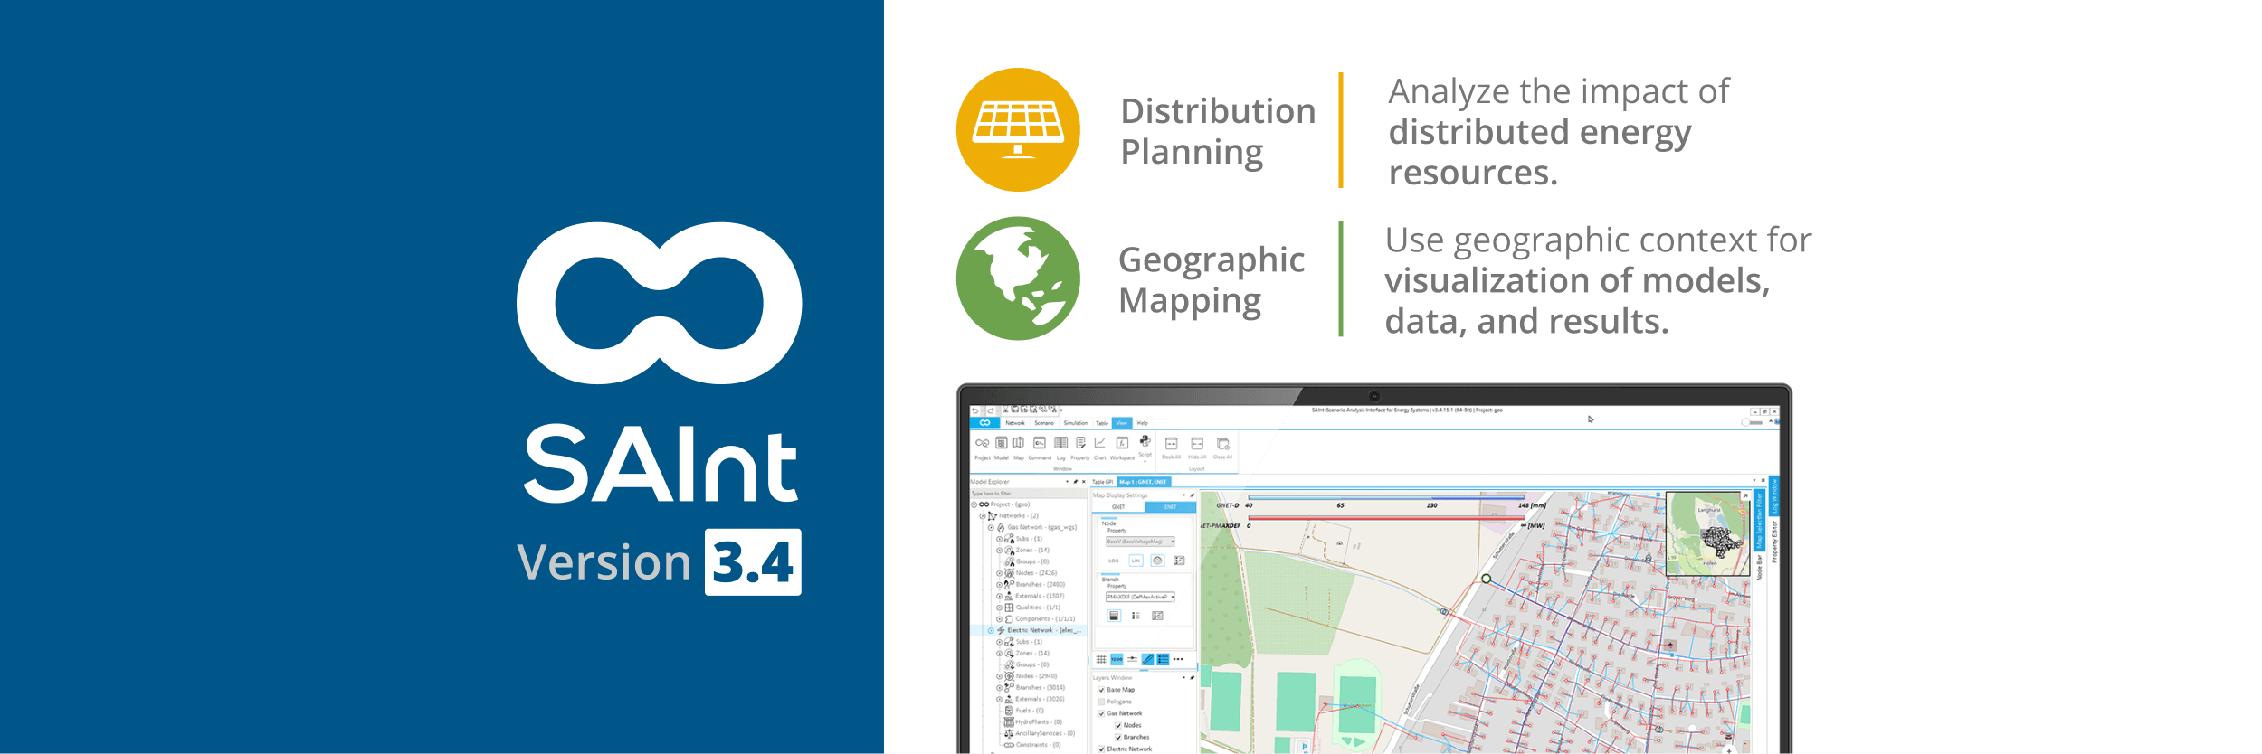Toggle the Gas Network layer checkbox
This screenshot has width=2262, height=754.
[1101, 713]
